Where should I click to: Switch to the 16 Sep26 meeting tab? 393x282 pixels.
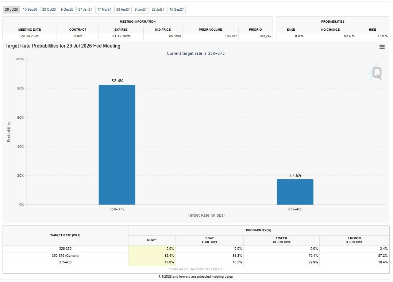click(30, 9)
